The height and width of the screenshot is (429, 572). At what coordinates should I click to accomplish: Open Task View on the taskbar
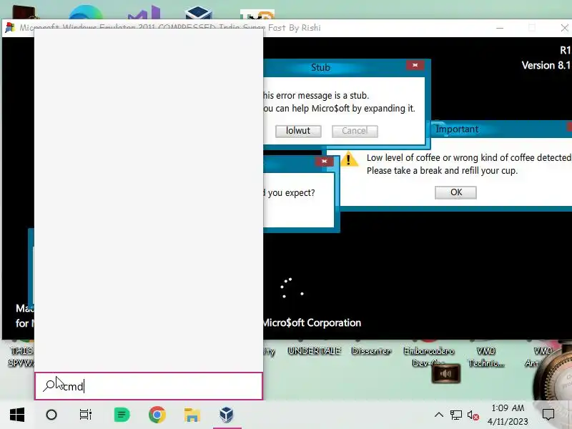[86, 415]
